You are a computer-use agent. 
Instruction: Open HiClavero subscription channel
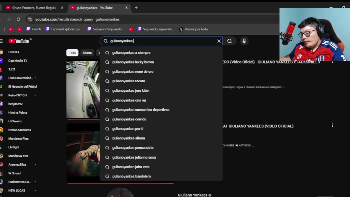click(15, 121)
